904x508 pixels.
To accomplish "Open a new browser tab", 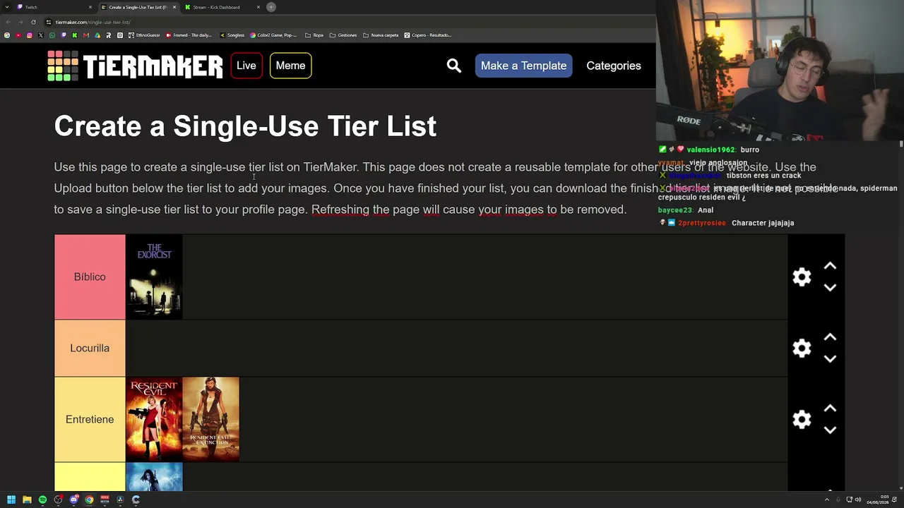I will click(271, 7).
